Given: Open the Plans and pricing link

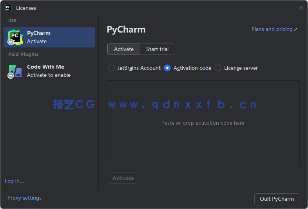Looking at the screenshot, I should [274, 29].
